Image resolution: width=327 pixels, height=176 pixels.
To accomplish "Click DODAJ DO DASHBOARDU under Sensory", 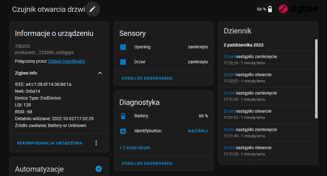I will point(147,78).
